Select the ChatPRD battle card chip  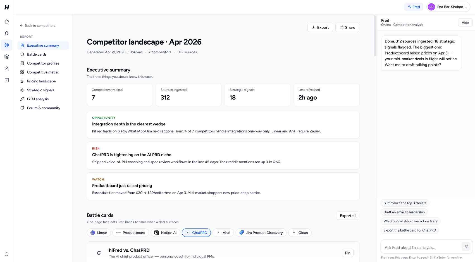point(196,233)
